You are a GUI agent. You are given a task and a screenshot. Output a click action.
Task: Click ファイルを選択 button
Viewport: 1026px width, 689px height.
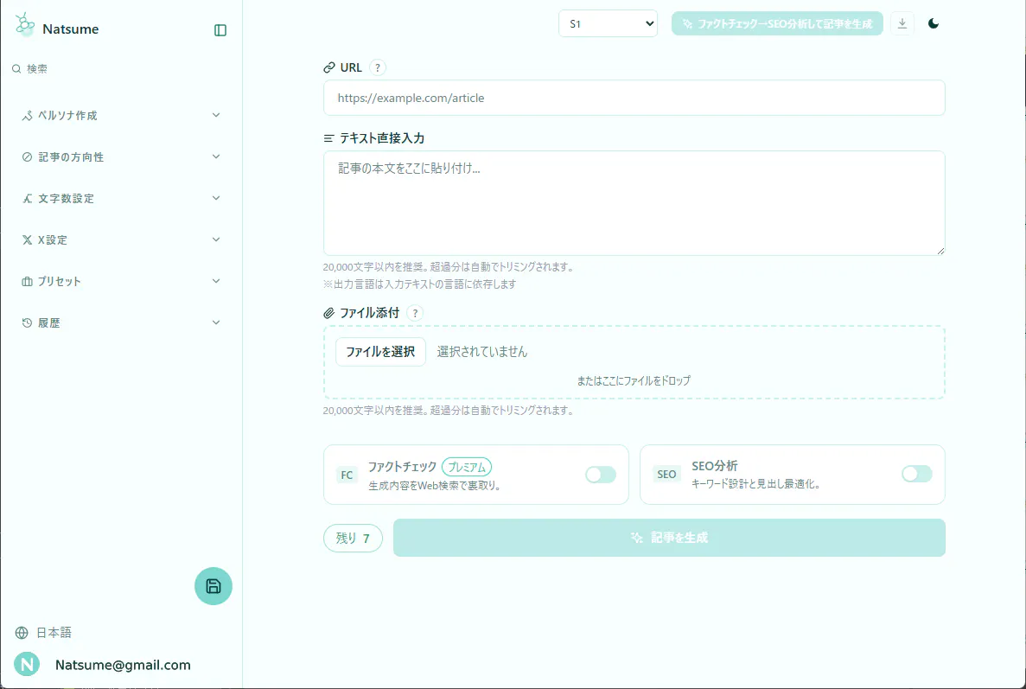380,352
